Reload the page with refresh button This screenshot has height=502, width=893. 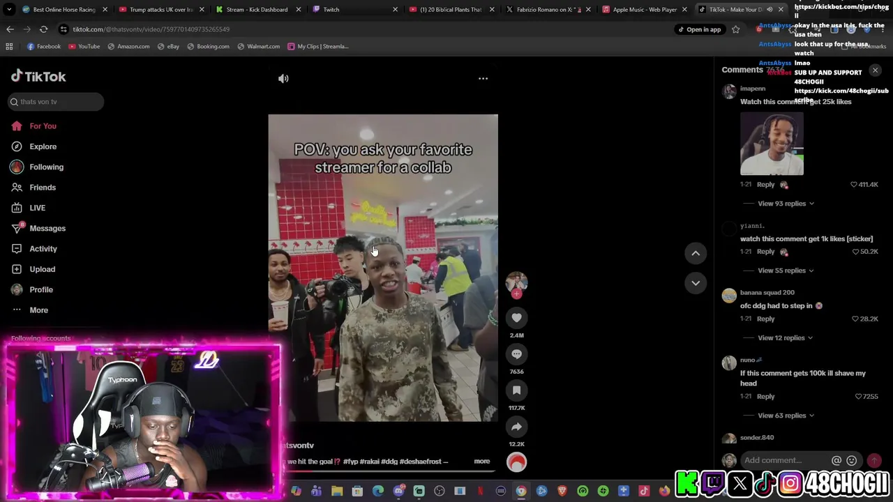(43, 29)
